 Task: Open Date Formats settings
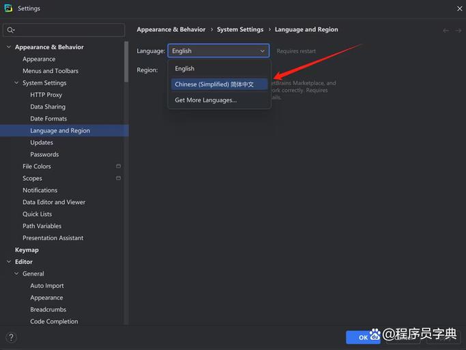pos(48,119)
